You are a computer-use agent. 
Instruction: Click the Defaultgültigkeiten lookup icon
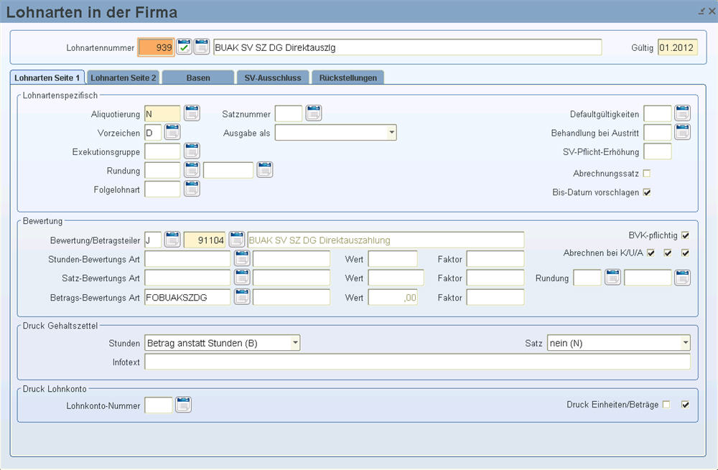[x=682, y=113]
